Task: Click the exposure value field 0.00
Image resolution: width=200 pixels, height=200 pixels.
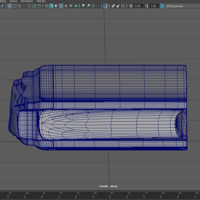Action: (138, 6)
